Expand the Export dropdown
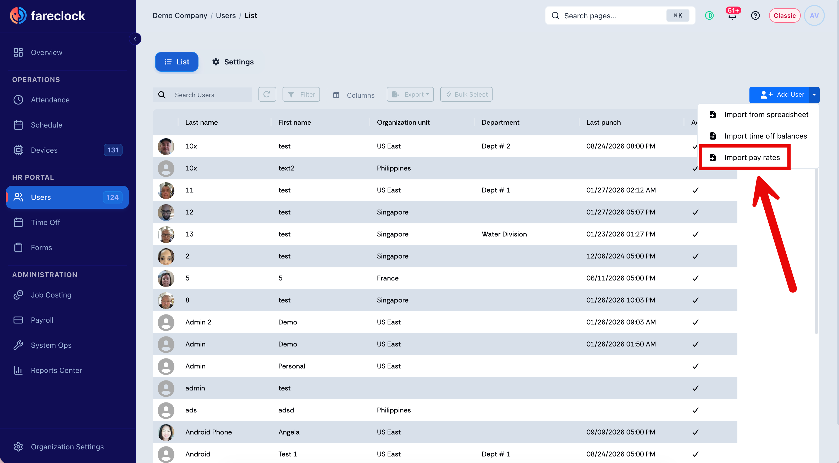The height and width of the screenshot is (463, 839). (410, 95)
